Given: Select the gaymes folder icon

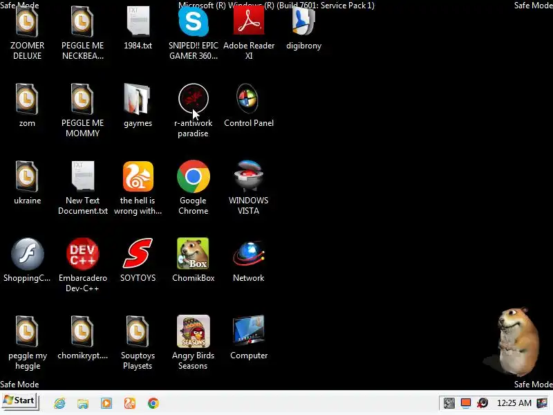Looking at the screenshot, I should pyautogui.click(x=138, y=99).
